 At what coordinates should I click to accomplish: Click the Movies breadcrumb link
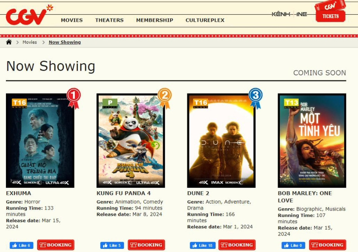pyautogui.click(x=30, y=42)
